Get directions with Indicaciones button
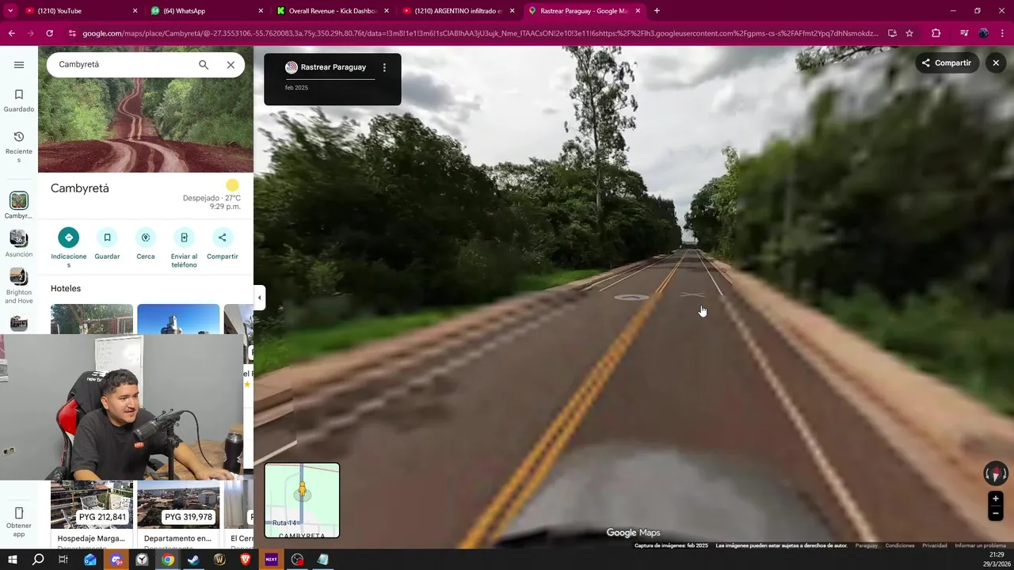This screenshot has width=1014, height=570. pos(68,248)
